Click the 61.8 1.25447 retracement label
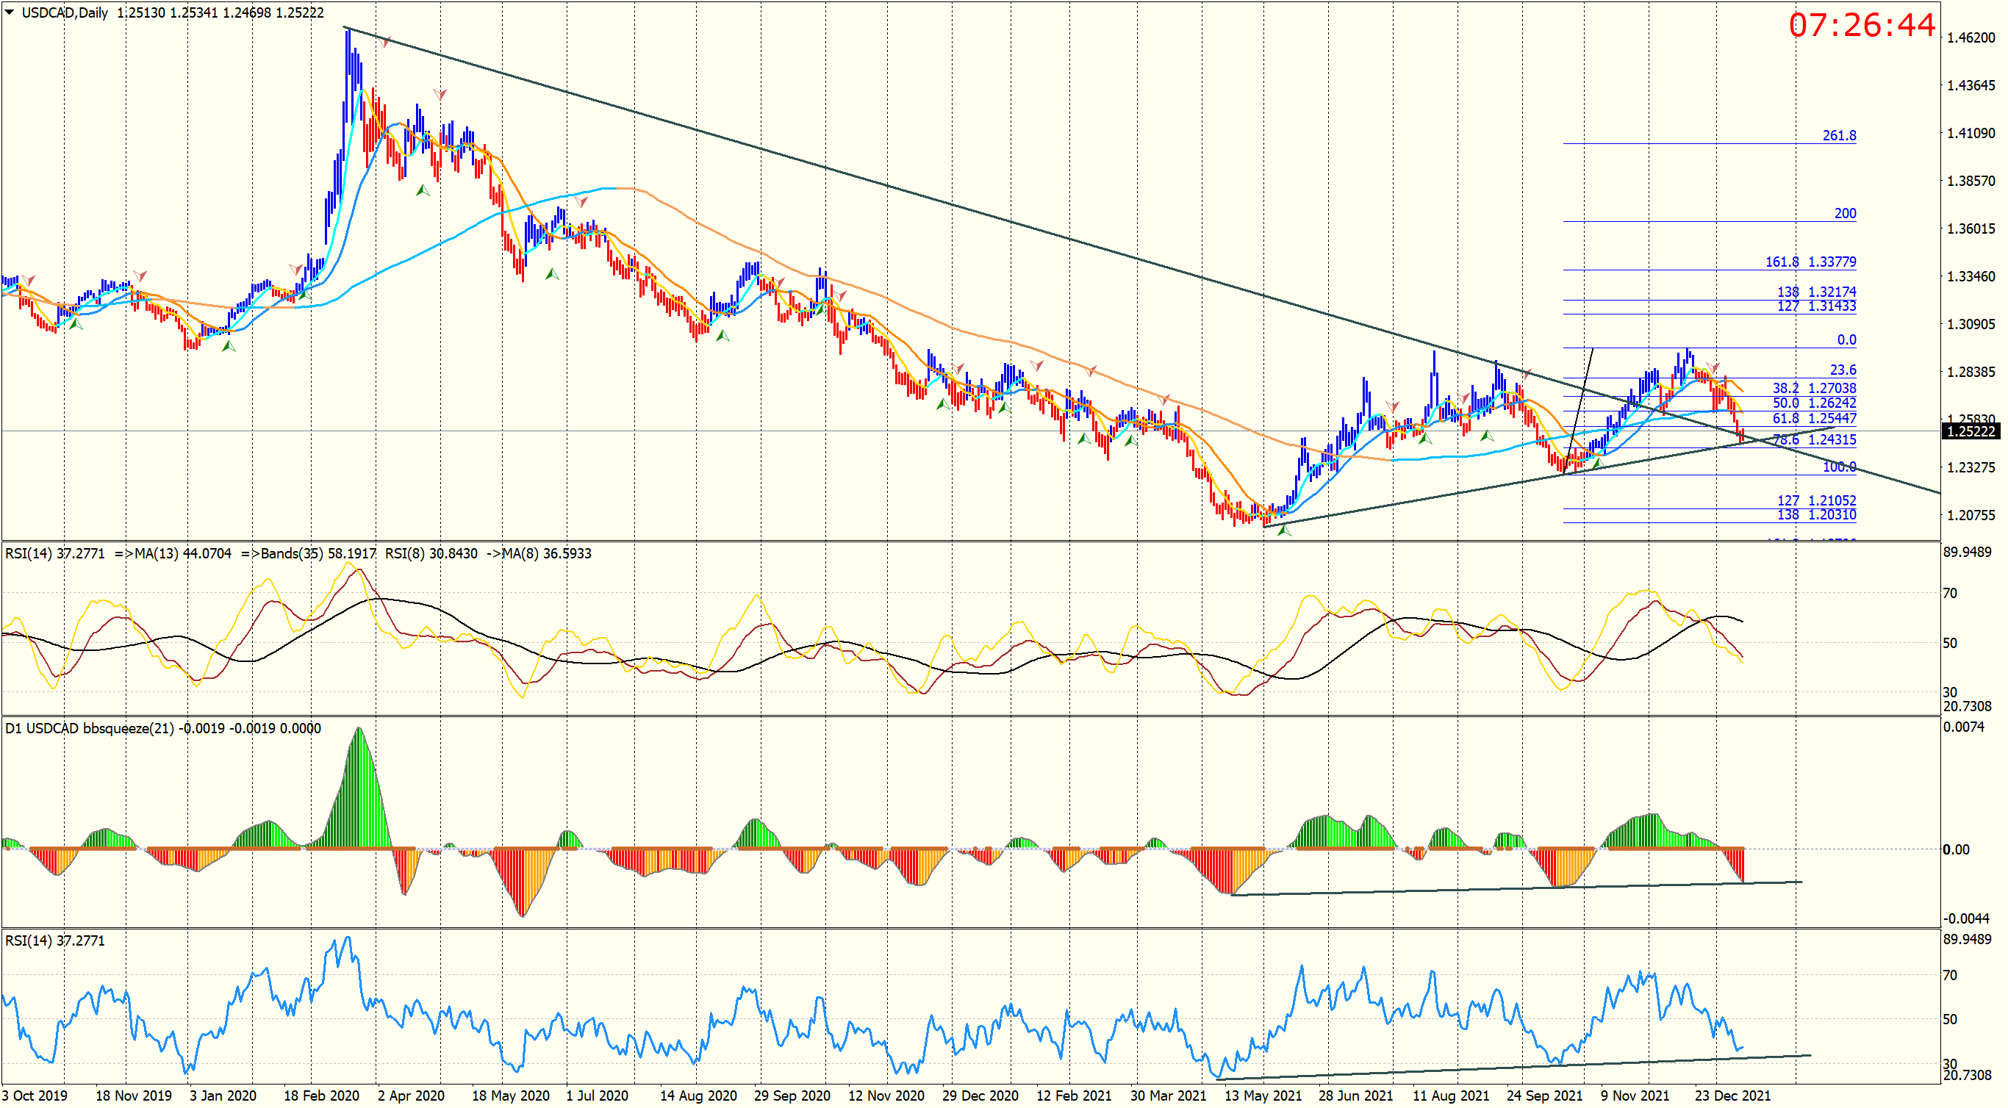 coord(1813,418)
